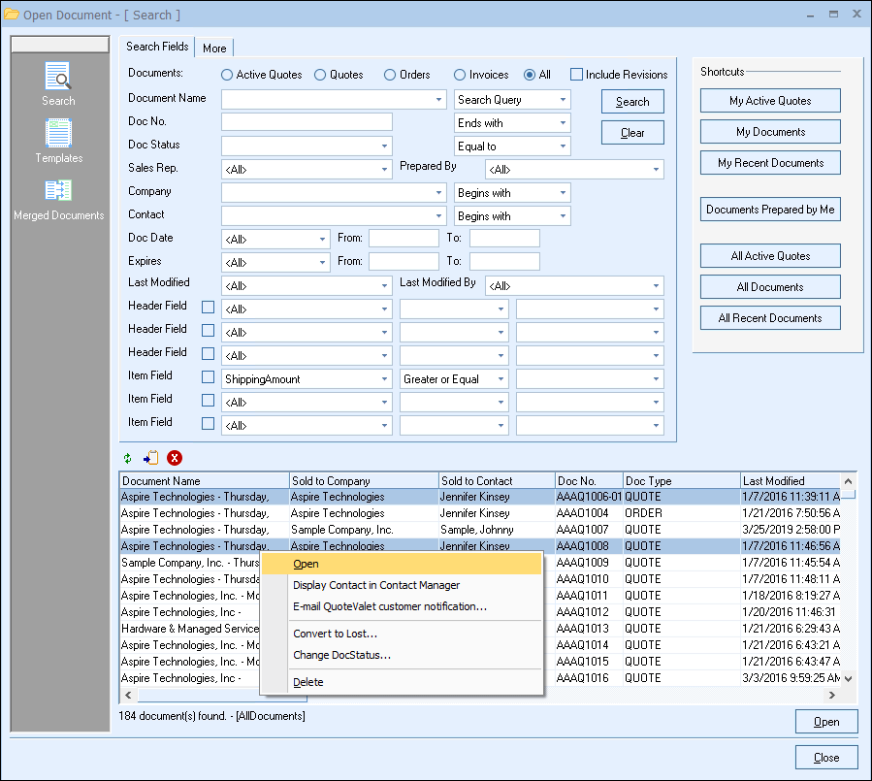Click the clipboard paste icon above results
Screen dimensions: 872x781
150,458
